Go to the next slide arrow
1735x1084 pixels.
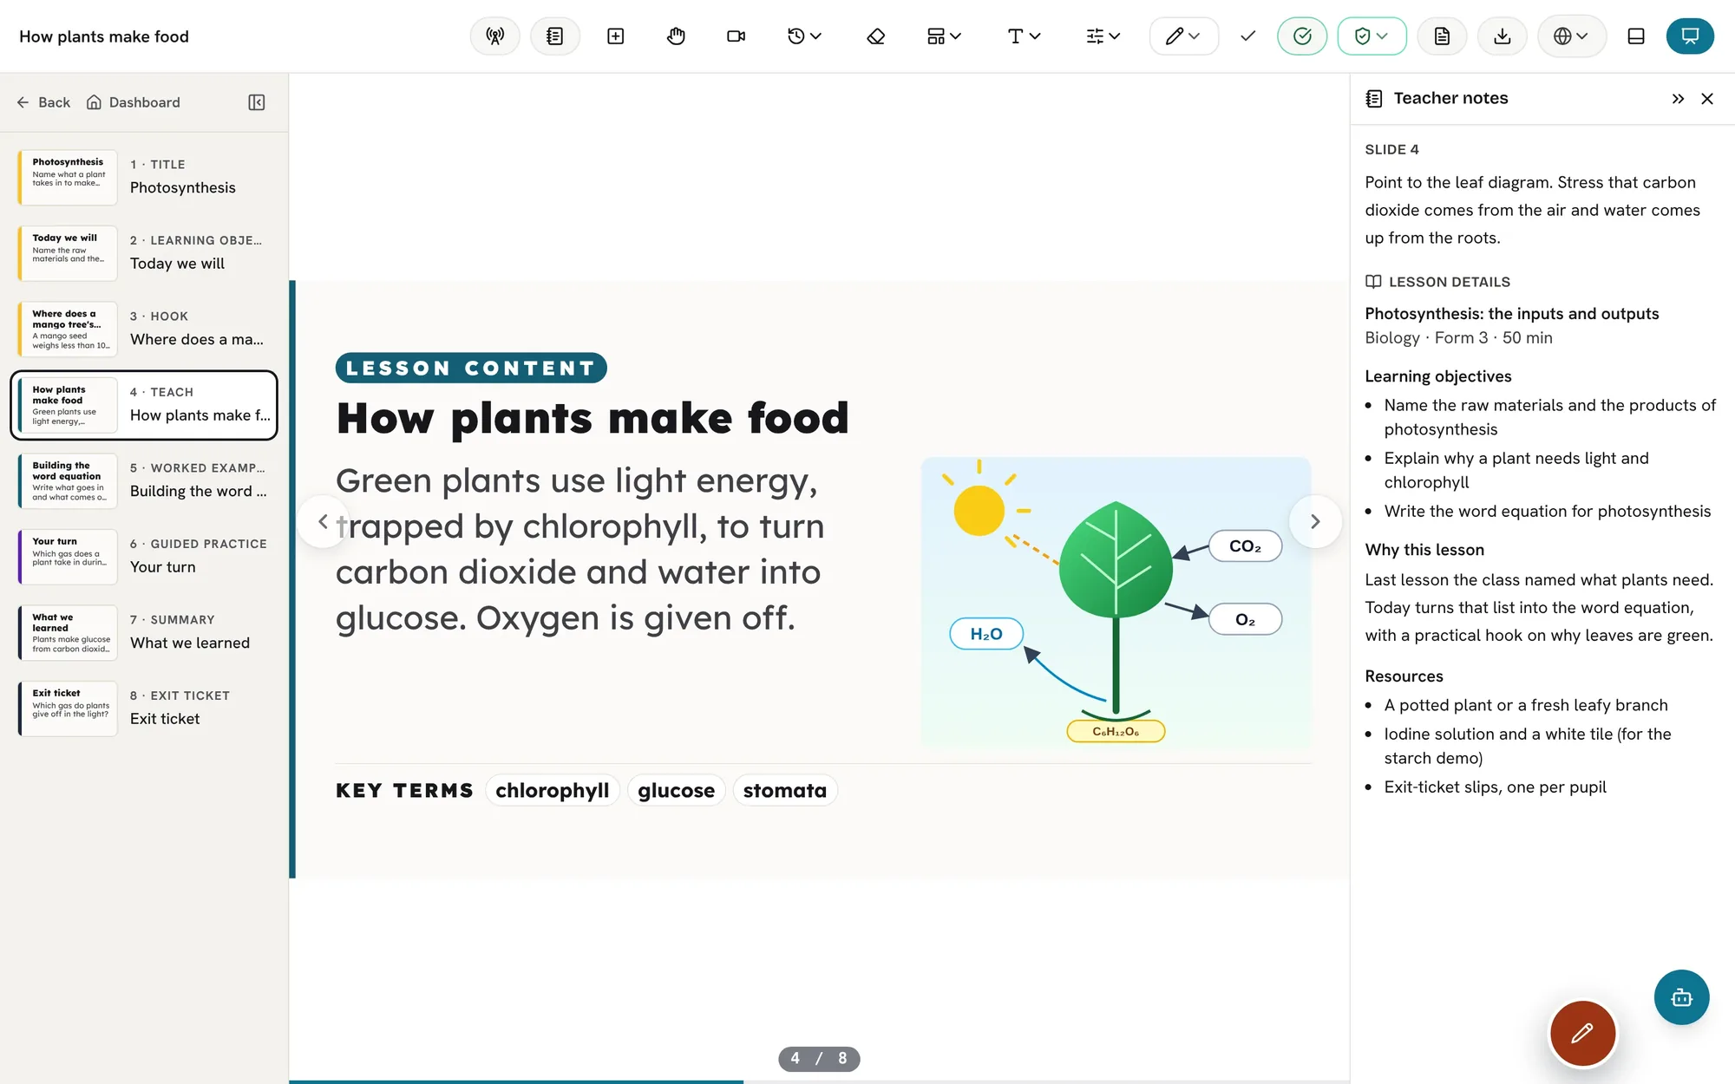pos(1315,521)
